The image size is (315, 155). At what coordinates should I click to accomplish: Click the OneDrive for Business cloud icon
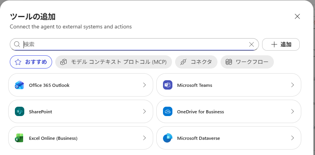pyautogui.click(x=168, y=111)
